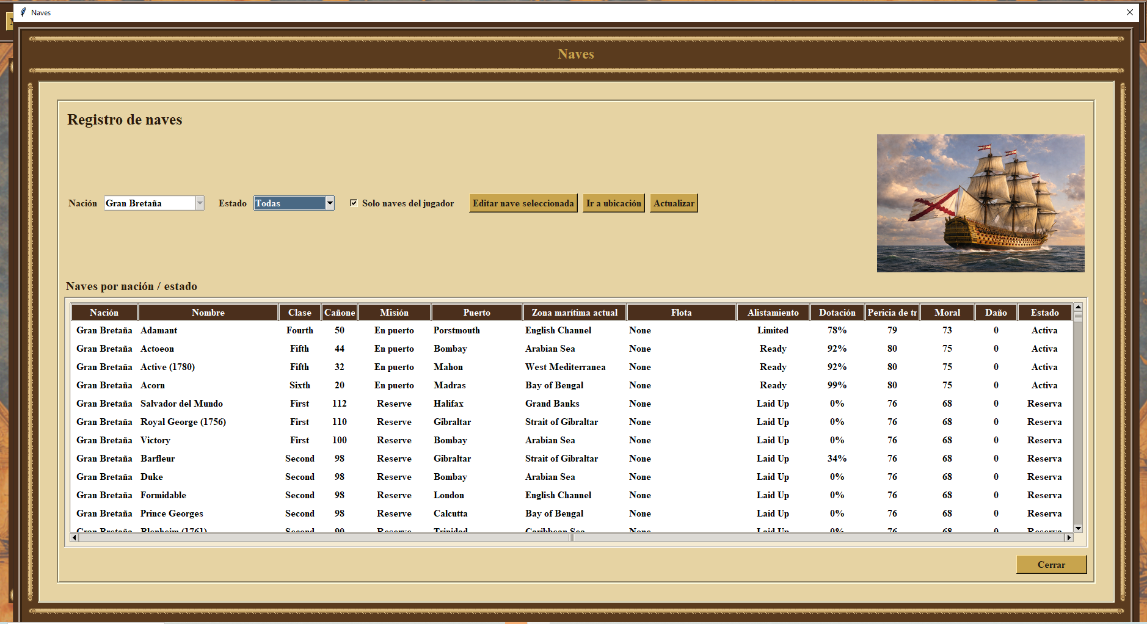Sort by Alistamiento column header
The image size is (1147, 624).
pos(773,313)
